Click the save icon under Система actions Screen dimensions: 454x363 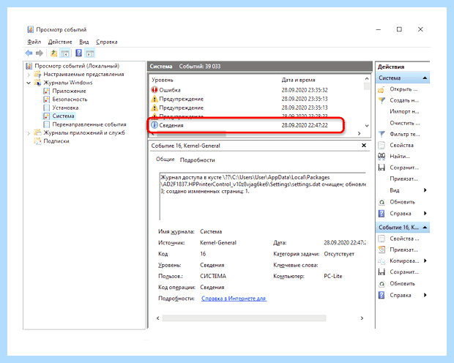click(x=382, y=168)
